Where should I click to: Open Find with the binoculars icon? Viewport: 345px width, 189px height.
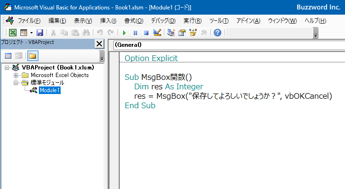[x=86, y=33]
